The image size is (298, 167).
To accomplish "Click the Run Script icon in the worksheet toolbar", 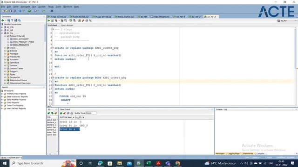I will [52, 20].
